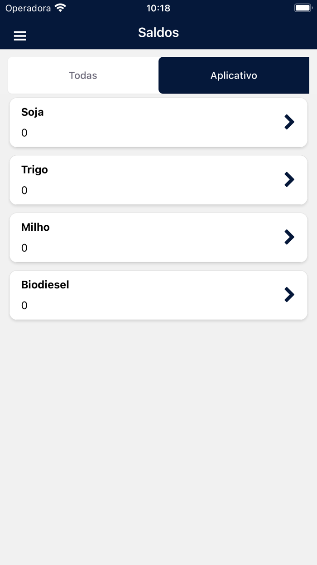This screenshot has width=317, height=565.
Task: Click the battery indicator icon
Action: tap(303, 8)
